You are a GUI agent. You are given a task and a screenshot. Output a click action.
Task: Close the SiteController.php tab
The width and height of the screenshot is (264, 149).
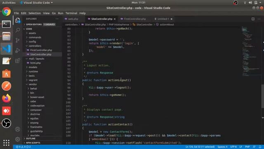115,19
